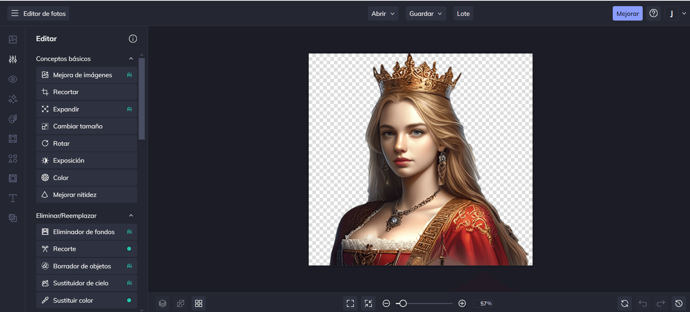690x312 pixels.
Task: Click the redo arrow icon
Action: click(661, 303)
